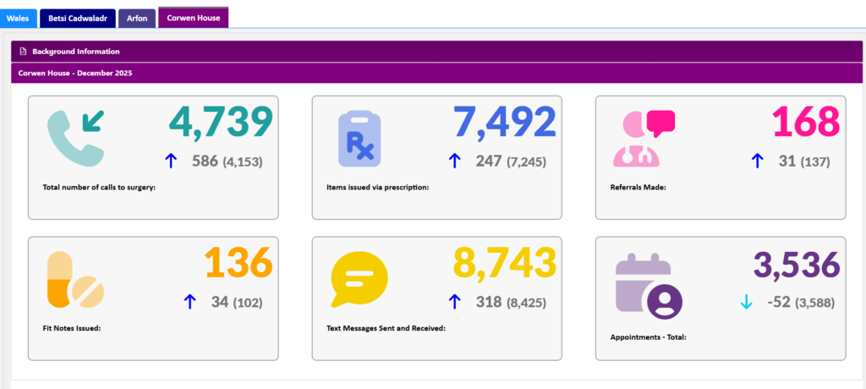Image resolution: width=866 pixels, height=389 pixels.
Task: Select the Corwen House tab
Action: coord(192,17)
